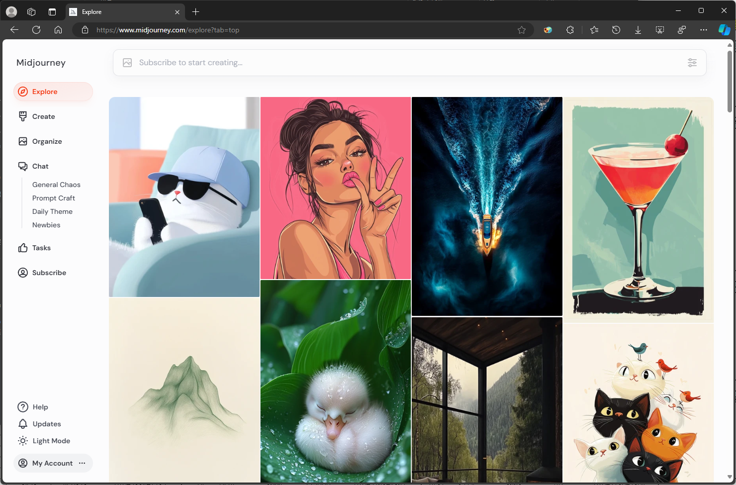This screenshot has width=736, height=485.
Task: Click the image upload icon in prompt bar
Action: (127, 63)
